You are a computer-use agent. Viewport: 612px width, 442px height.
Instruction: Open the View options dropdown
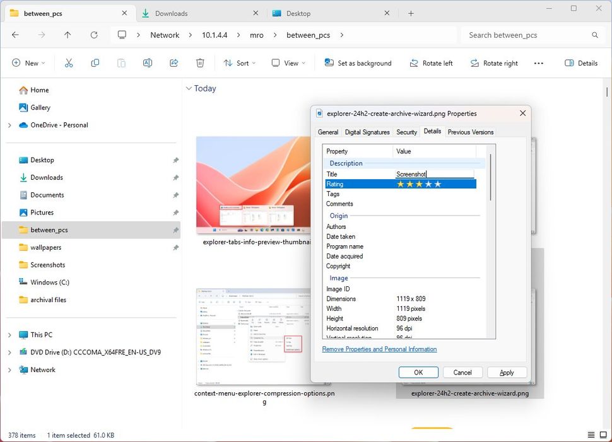[288, 63]
